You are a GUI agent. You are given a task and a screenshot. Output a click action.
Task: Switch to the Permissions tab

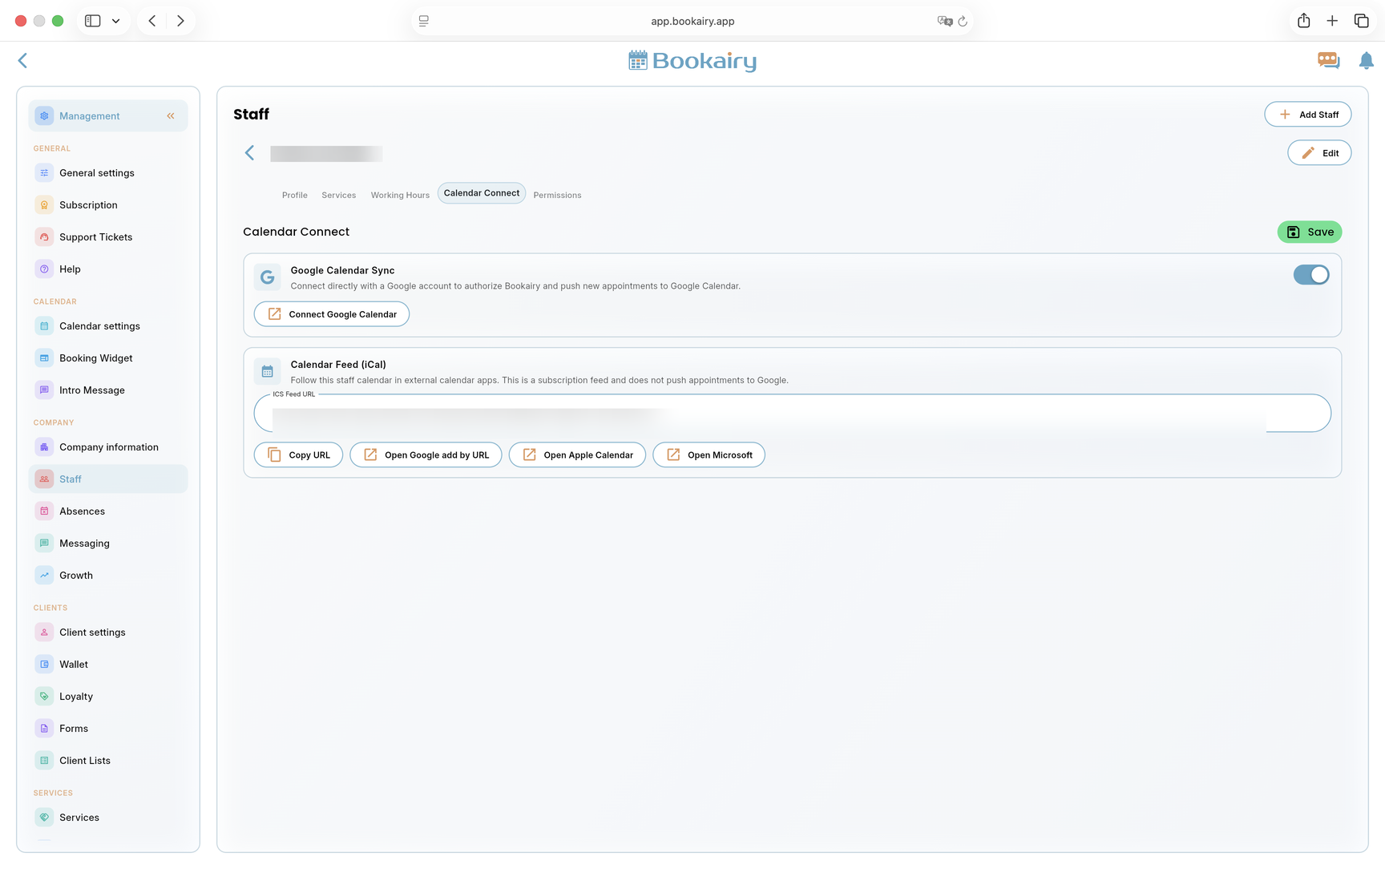(557, 196)
